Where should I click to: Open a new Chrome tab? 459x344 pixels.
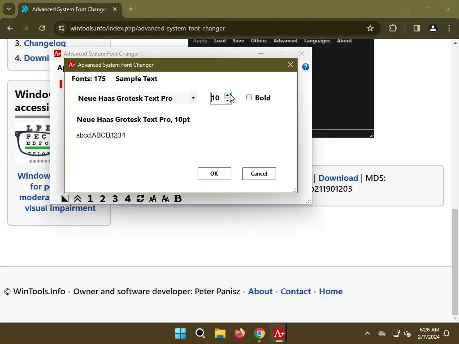(131, 9)
